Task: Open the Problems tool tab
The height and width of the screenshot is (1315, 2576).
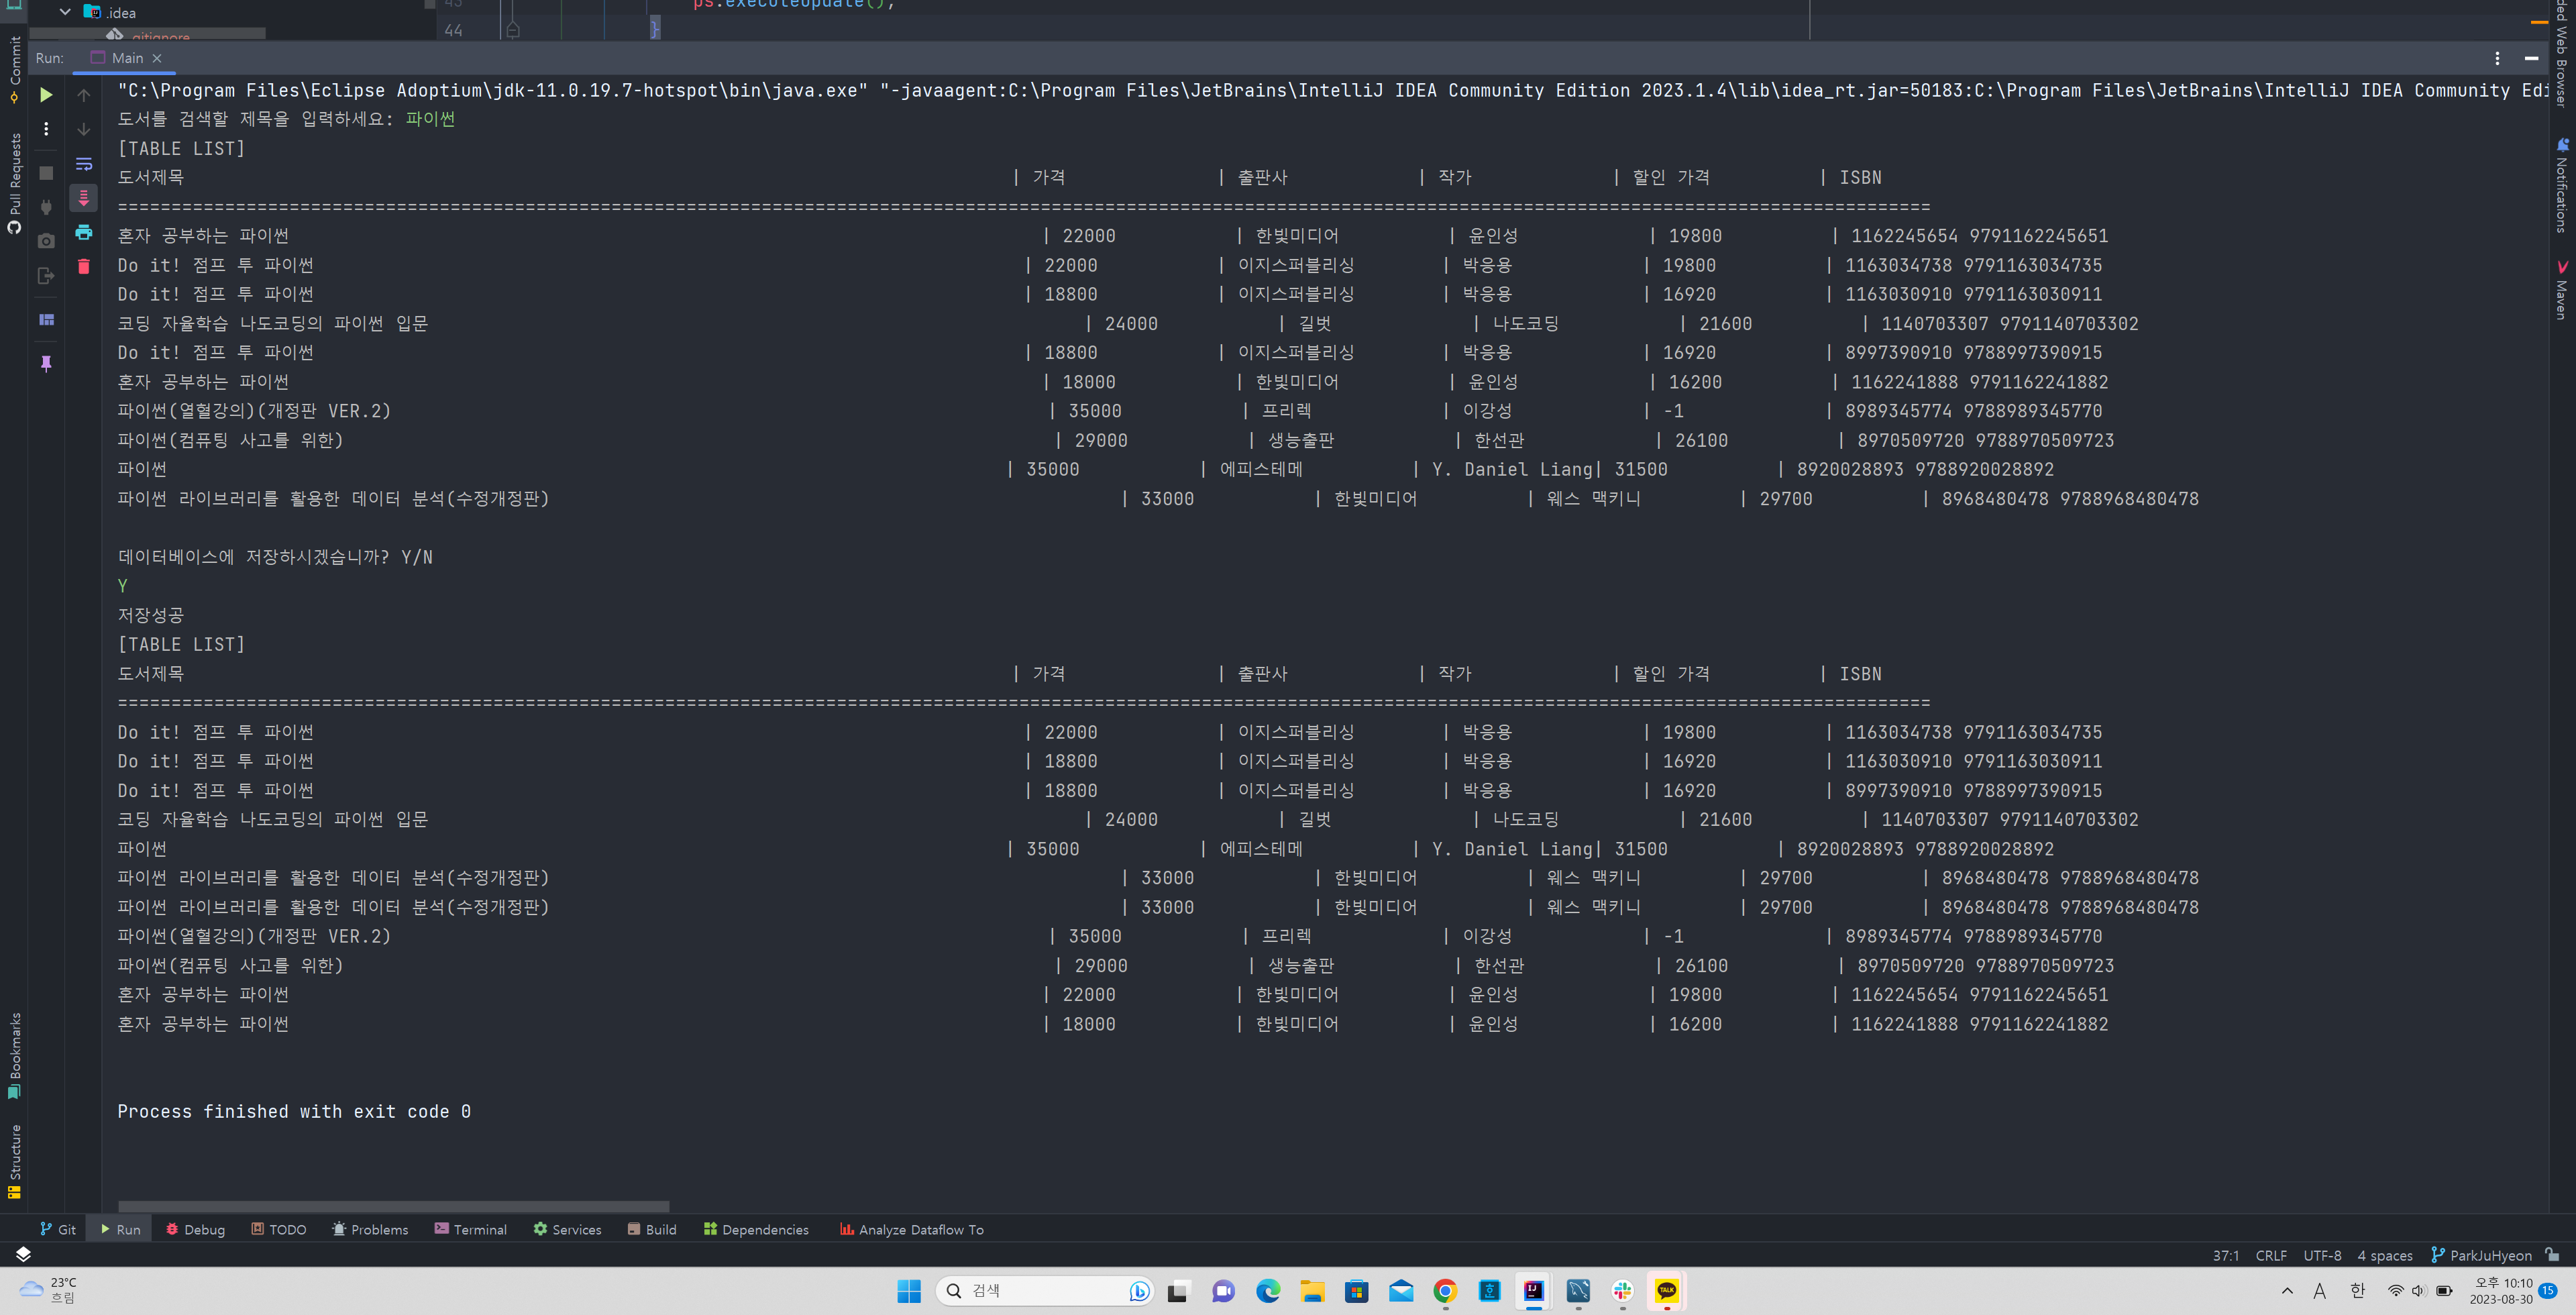Action: pos(369,1229)
